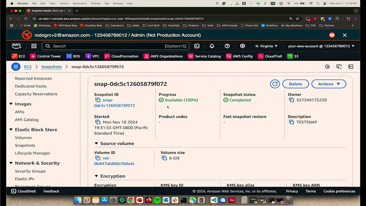The height and width of the screenshot is (206, 366).
Task: Go to the Snapshots breadcrumb link
Action: pos(52,67)
